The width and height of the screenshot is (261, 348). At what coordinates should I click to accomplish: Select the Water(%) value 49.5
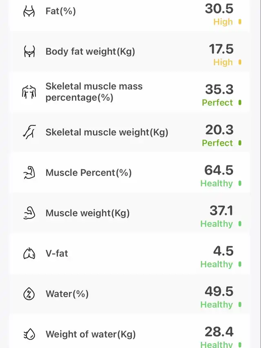click(x=219, y=291)
